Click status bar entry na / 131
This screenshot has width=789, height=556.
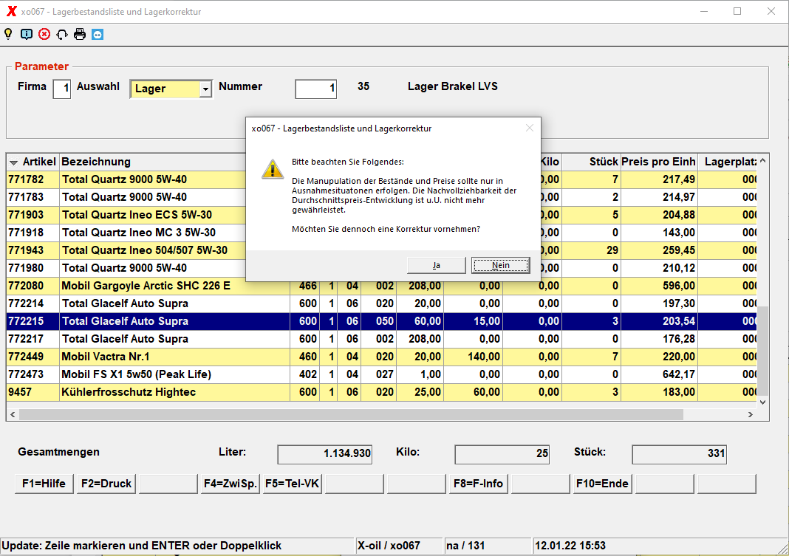pyautogui.click(x=465, y=546)
